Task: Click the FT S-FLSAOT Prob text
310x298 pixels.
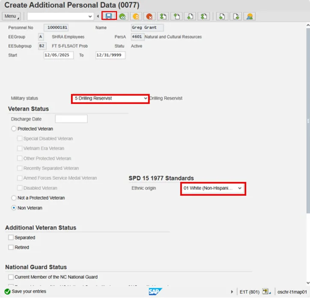Action: 70,46
